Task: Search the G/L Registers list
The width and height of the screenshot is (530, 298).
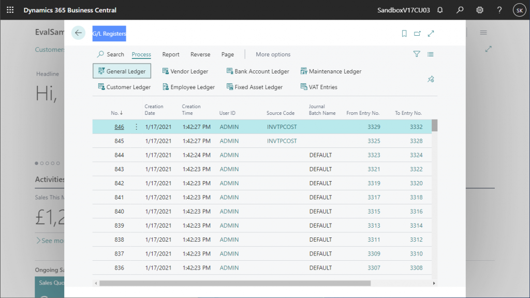Action: click(111, 54)
